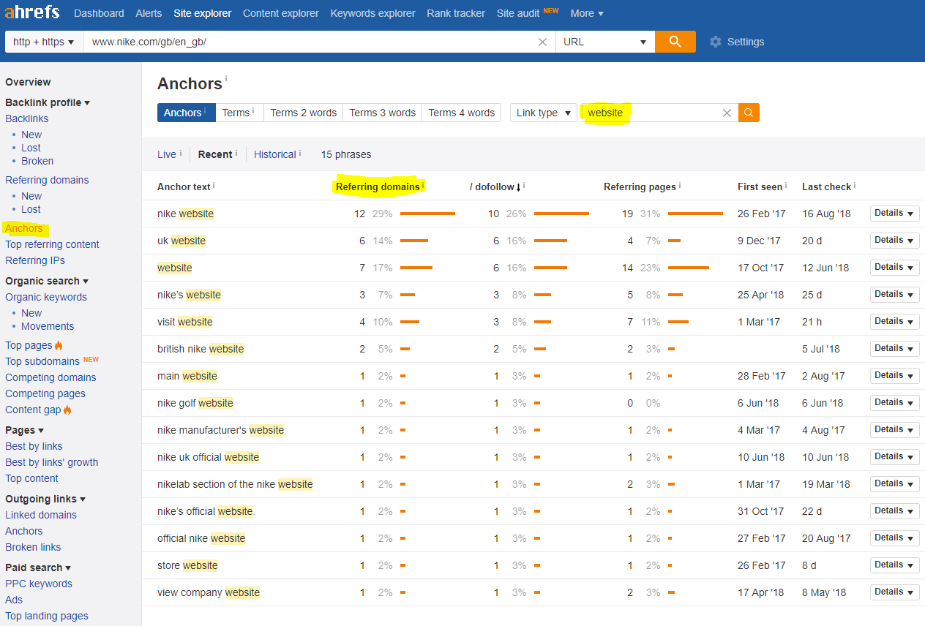Click the info icon on Referring domains column
The image size is (925, 626).
[423, 184]
